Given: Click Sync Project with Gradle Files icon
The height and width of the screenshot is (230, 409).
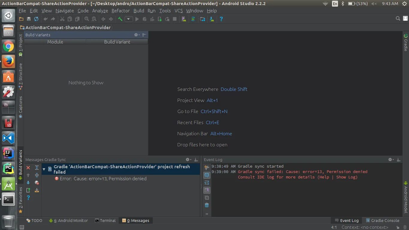Looking at the screenshot, I should pyautogui.click(x=193, y=19).
